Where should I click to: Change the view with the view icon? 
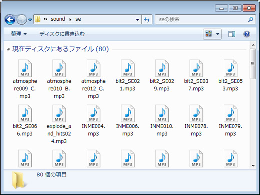[208, 34]
